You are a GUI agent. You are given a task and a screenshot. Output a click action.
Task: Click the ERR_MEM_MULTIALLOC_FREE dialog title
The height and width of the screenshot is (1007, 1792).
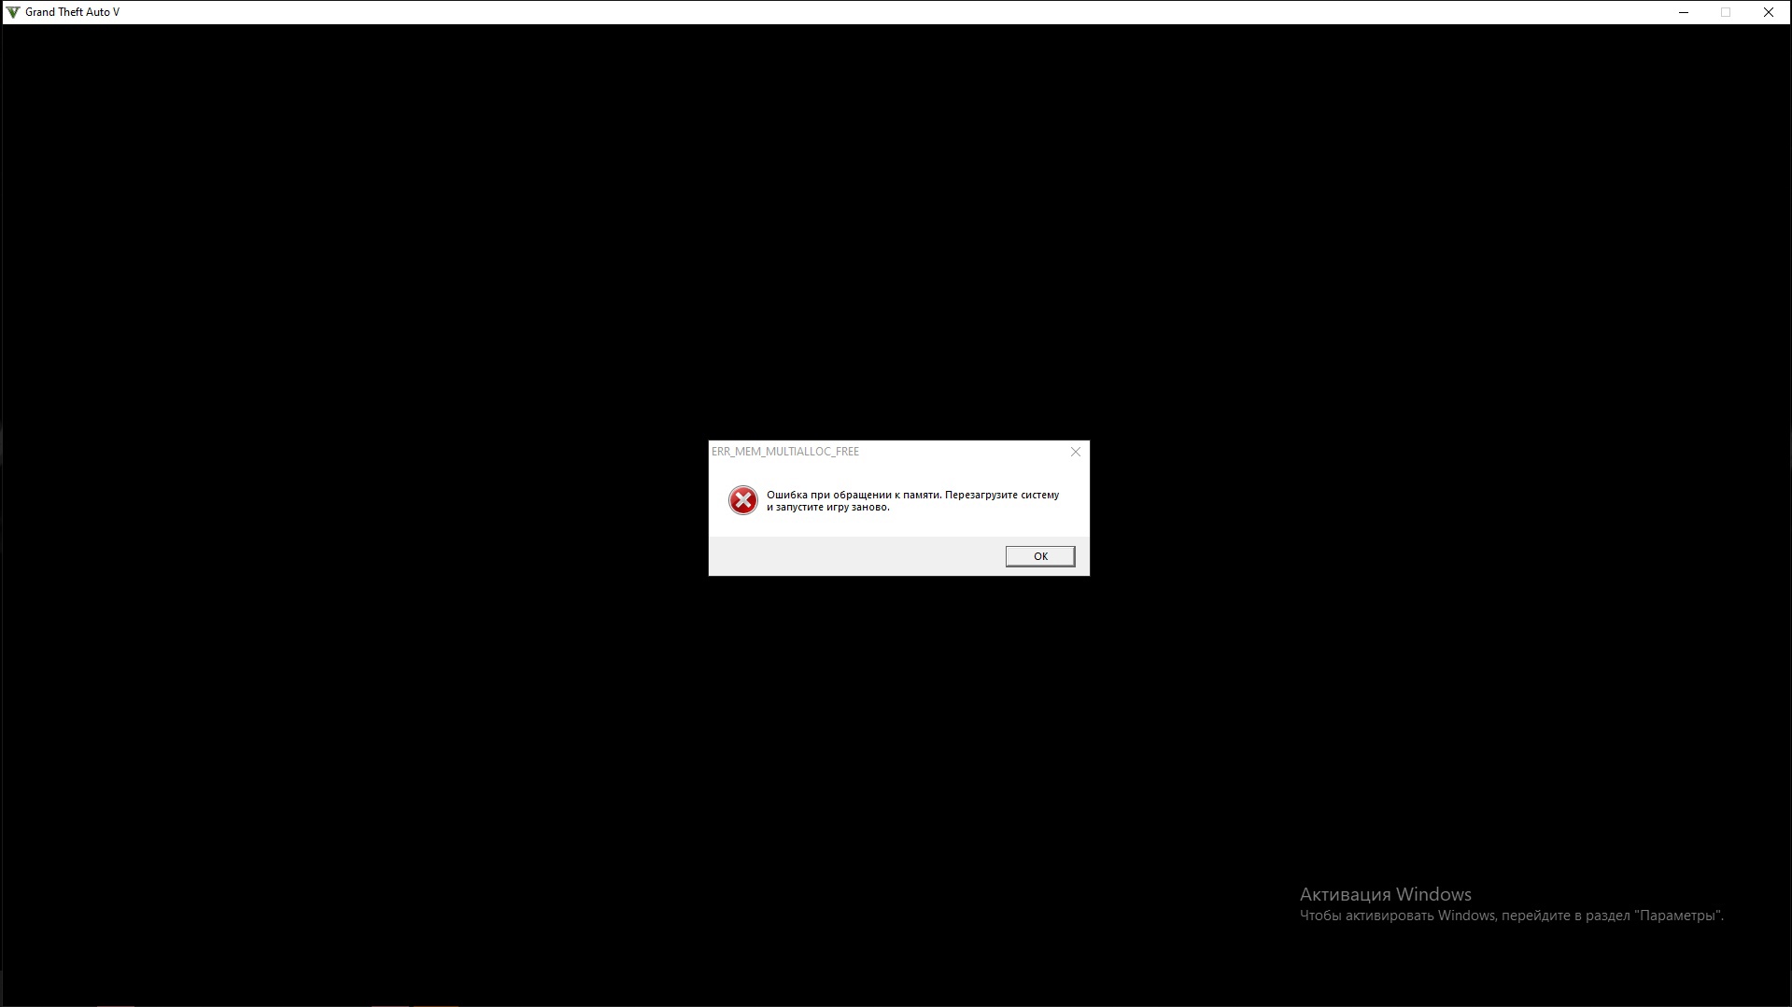[x=785, y=452]
